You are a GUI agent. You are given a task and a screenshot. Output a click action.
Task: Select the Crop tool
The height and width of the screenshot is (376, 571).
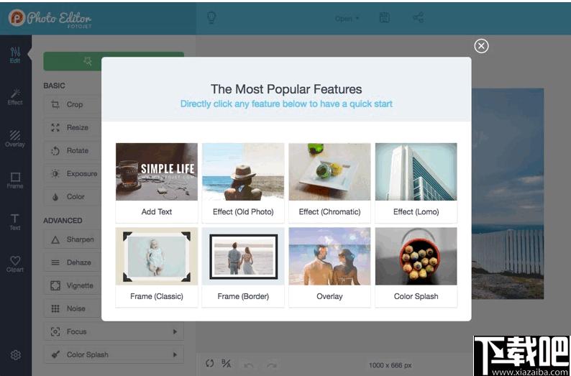[x=73, y=104]
